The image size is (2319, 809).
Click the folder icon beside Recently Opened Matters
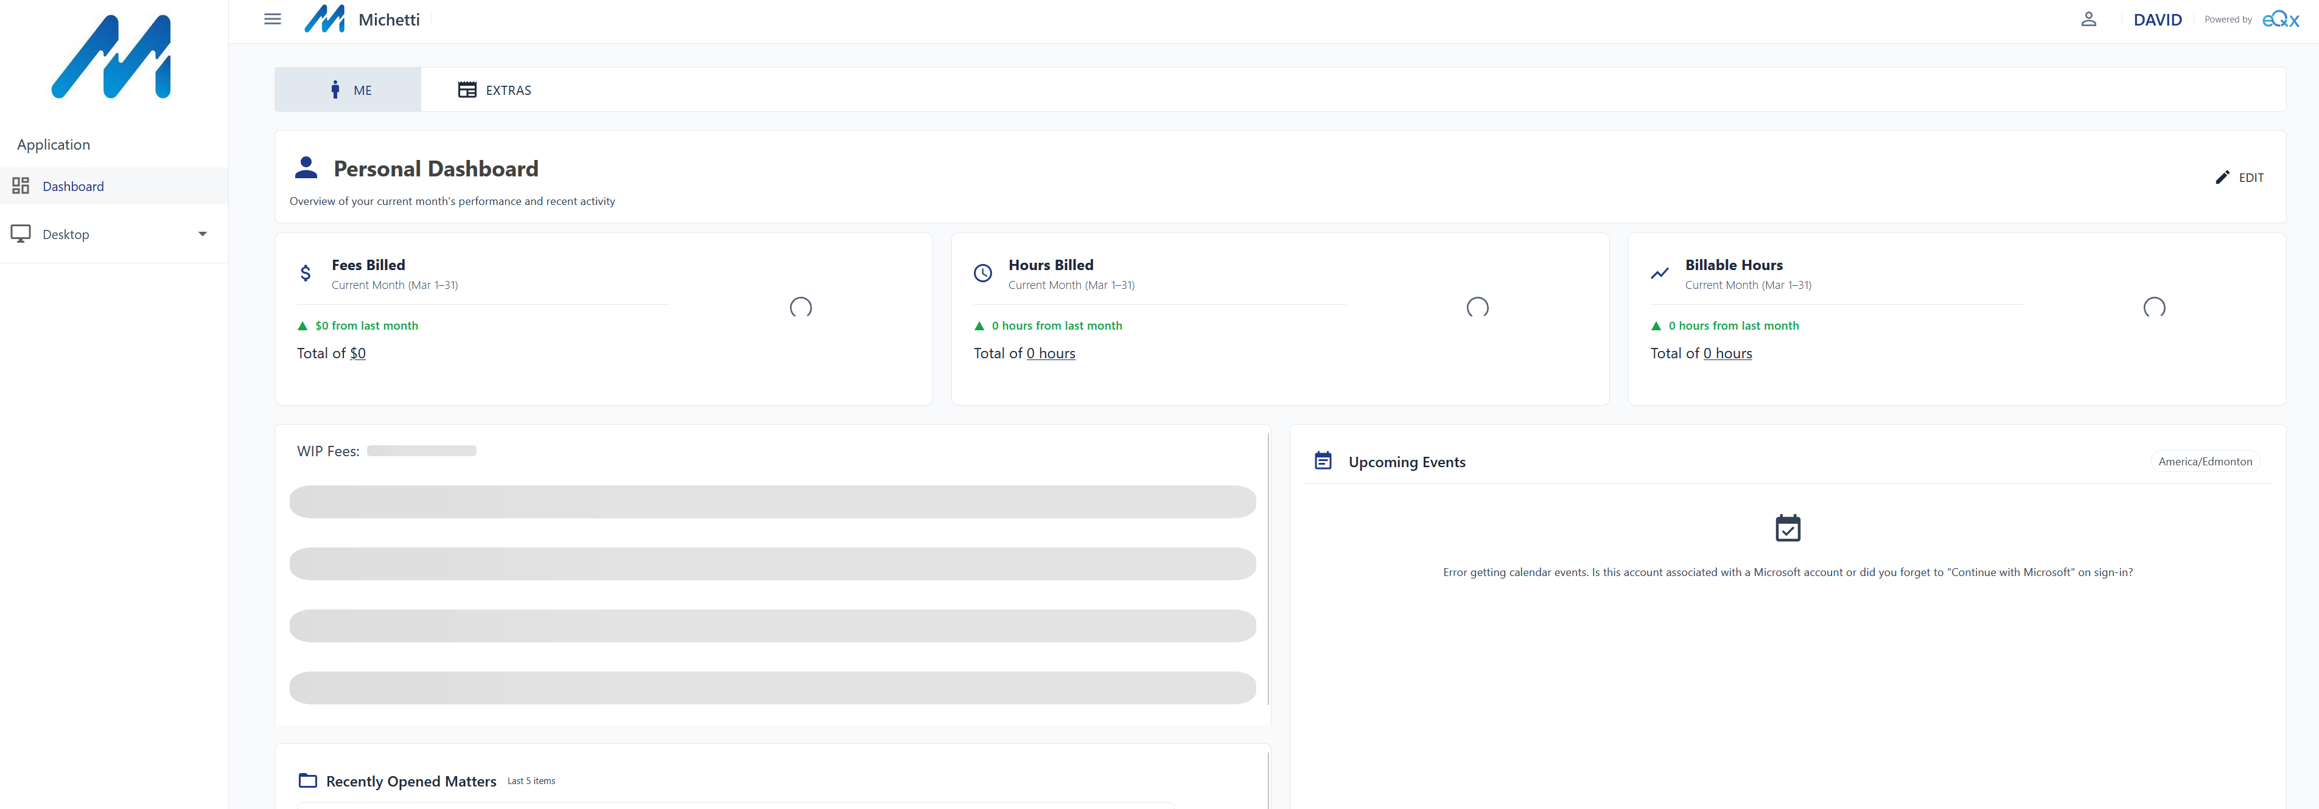tap(307, 781)
